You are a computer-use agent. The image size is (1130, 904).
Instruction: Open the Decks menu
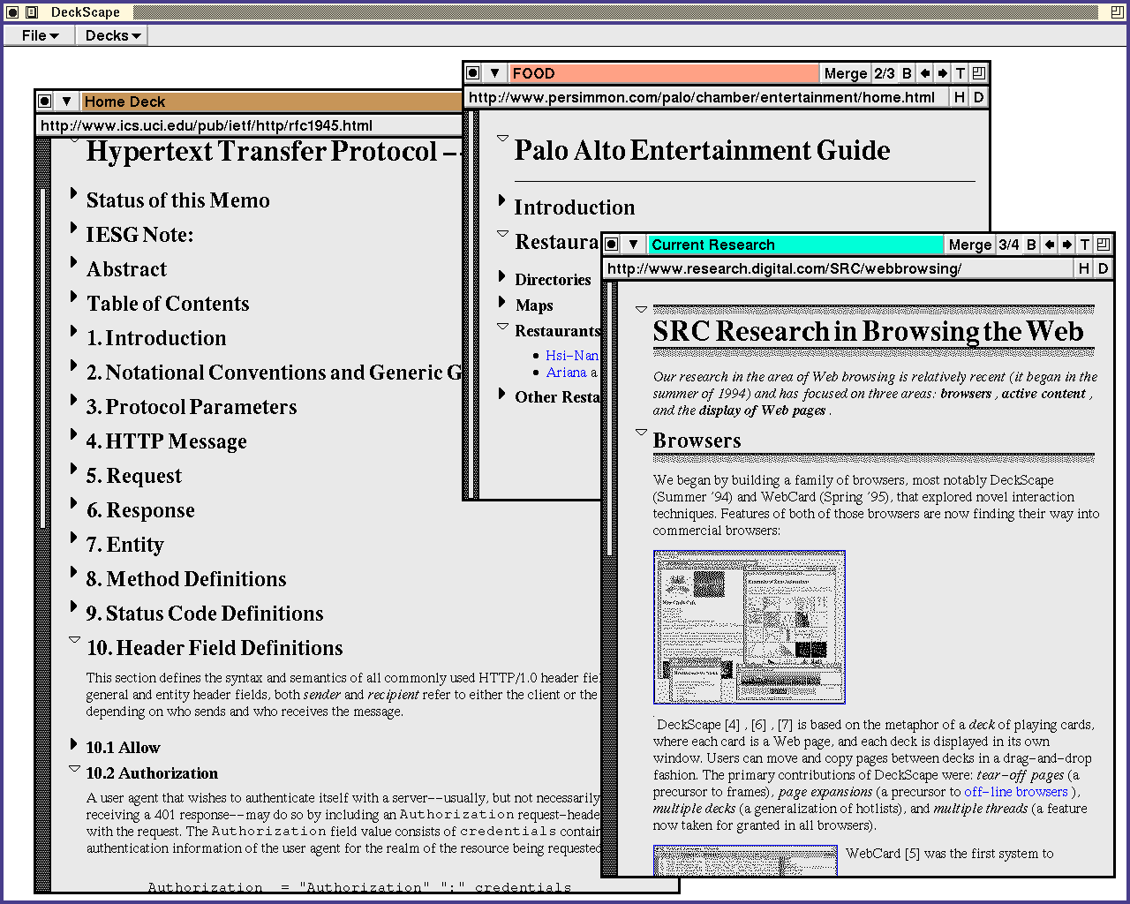(112, 35)
